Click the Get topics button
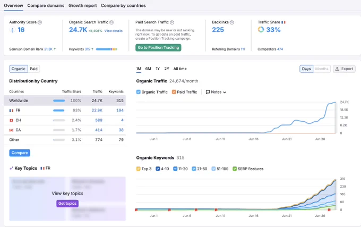This screenshot has height=227, width=361. click(x=67, y=204)
